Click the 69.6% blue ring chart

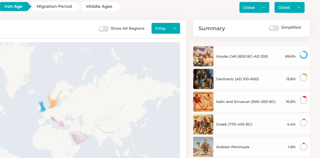(303, 55)
